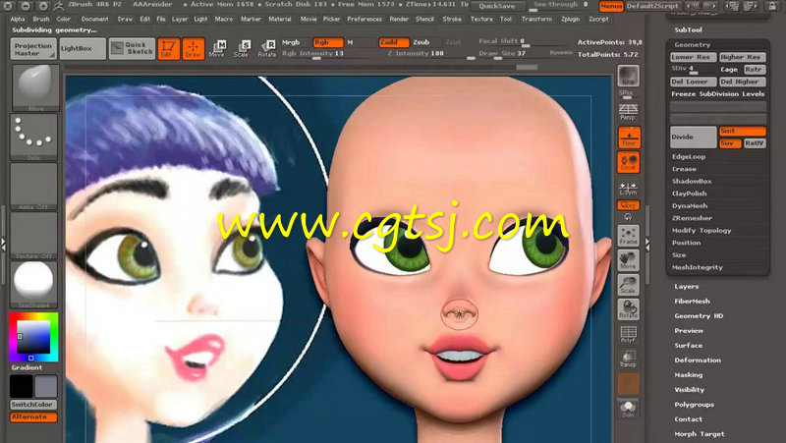Adjust the Rgb Intensity slider
786x443 pixels.
click(312, 54)
